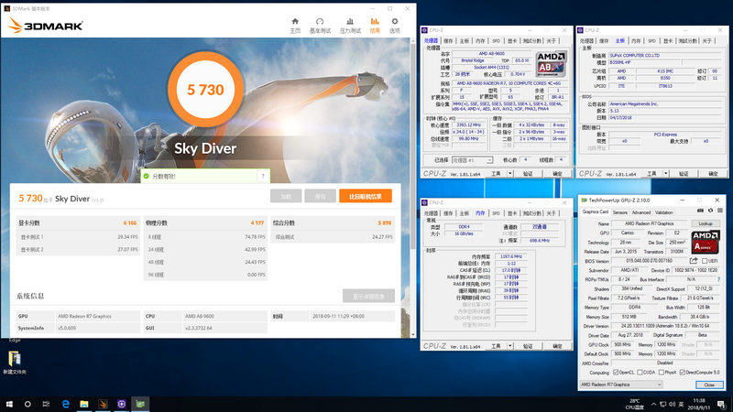Image resolution: width=733 pixels, height=412 pixels.
Task: Click 工具 button in CPU-Z mainboard window
Action: (x=651, y=173)
